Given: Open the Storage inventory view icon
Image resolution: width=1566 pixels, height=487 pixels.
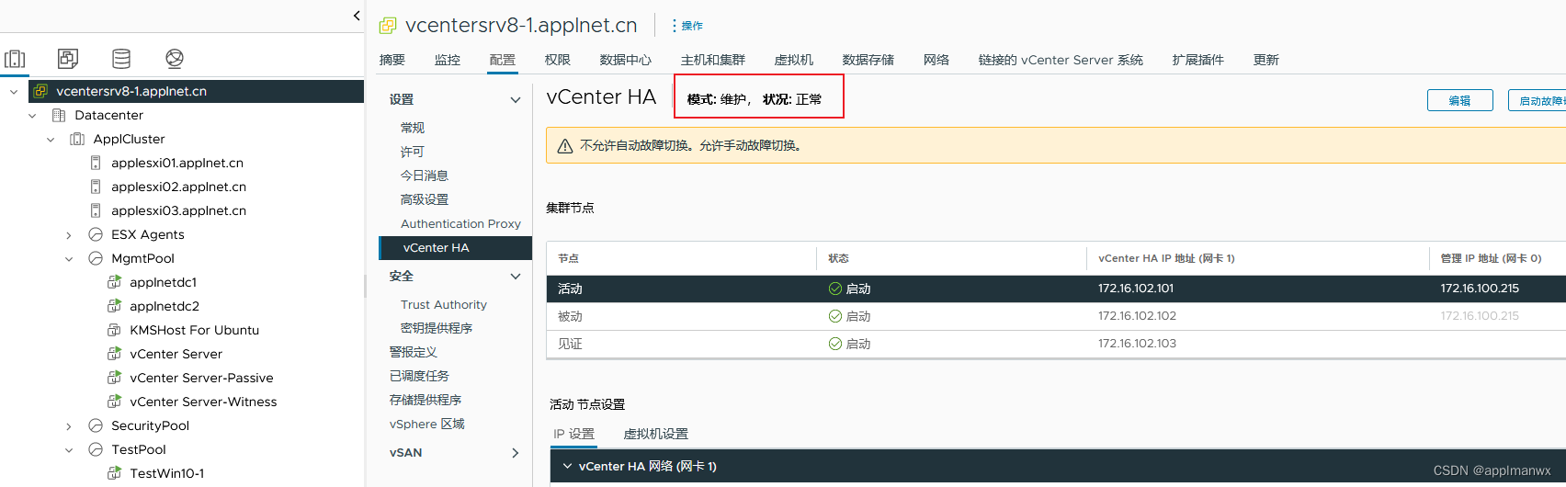Looking at the screenshot, I should click(121, 59).
